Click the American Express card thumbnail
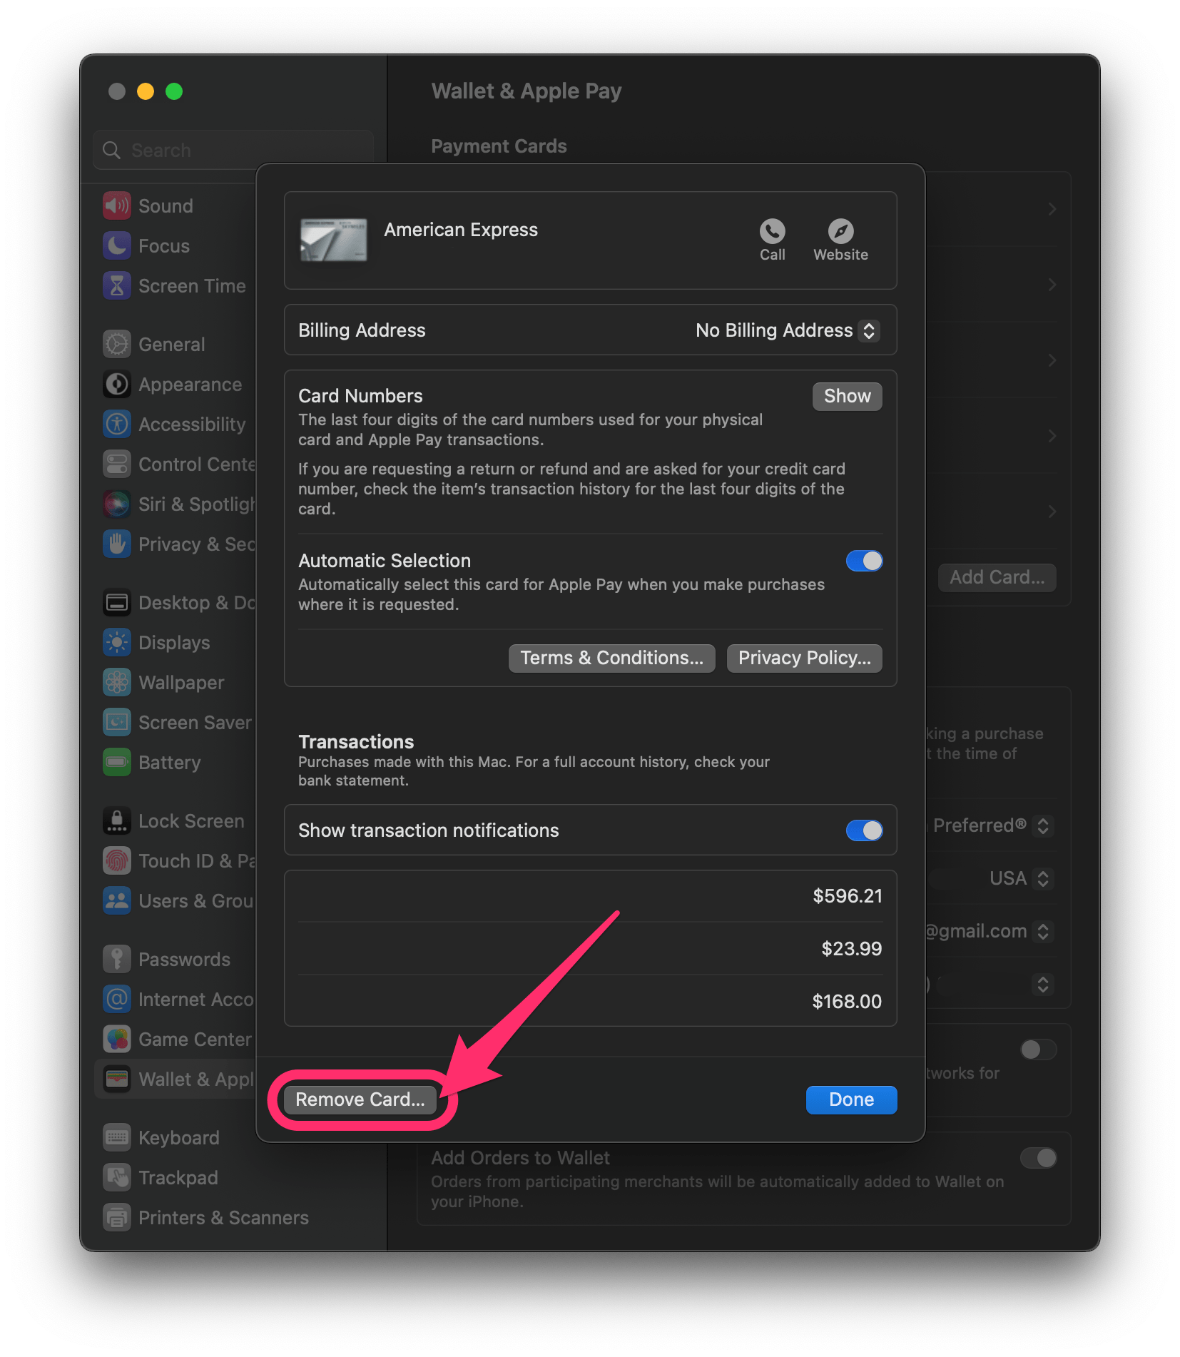This screenshot has width=1180, height=1357. 333,240
